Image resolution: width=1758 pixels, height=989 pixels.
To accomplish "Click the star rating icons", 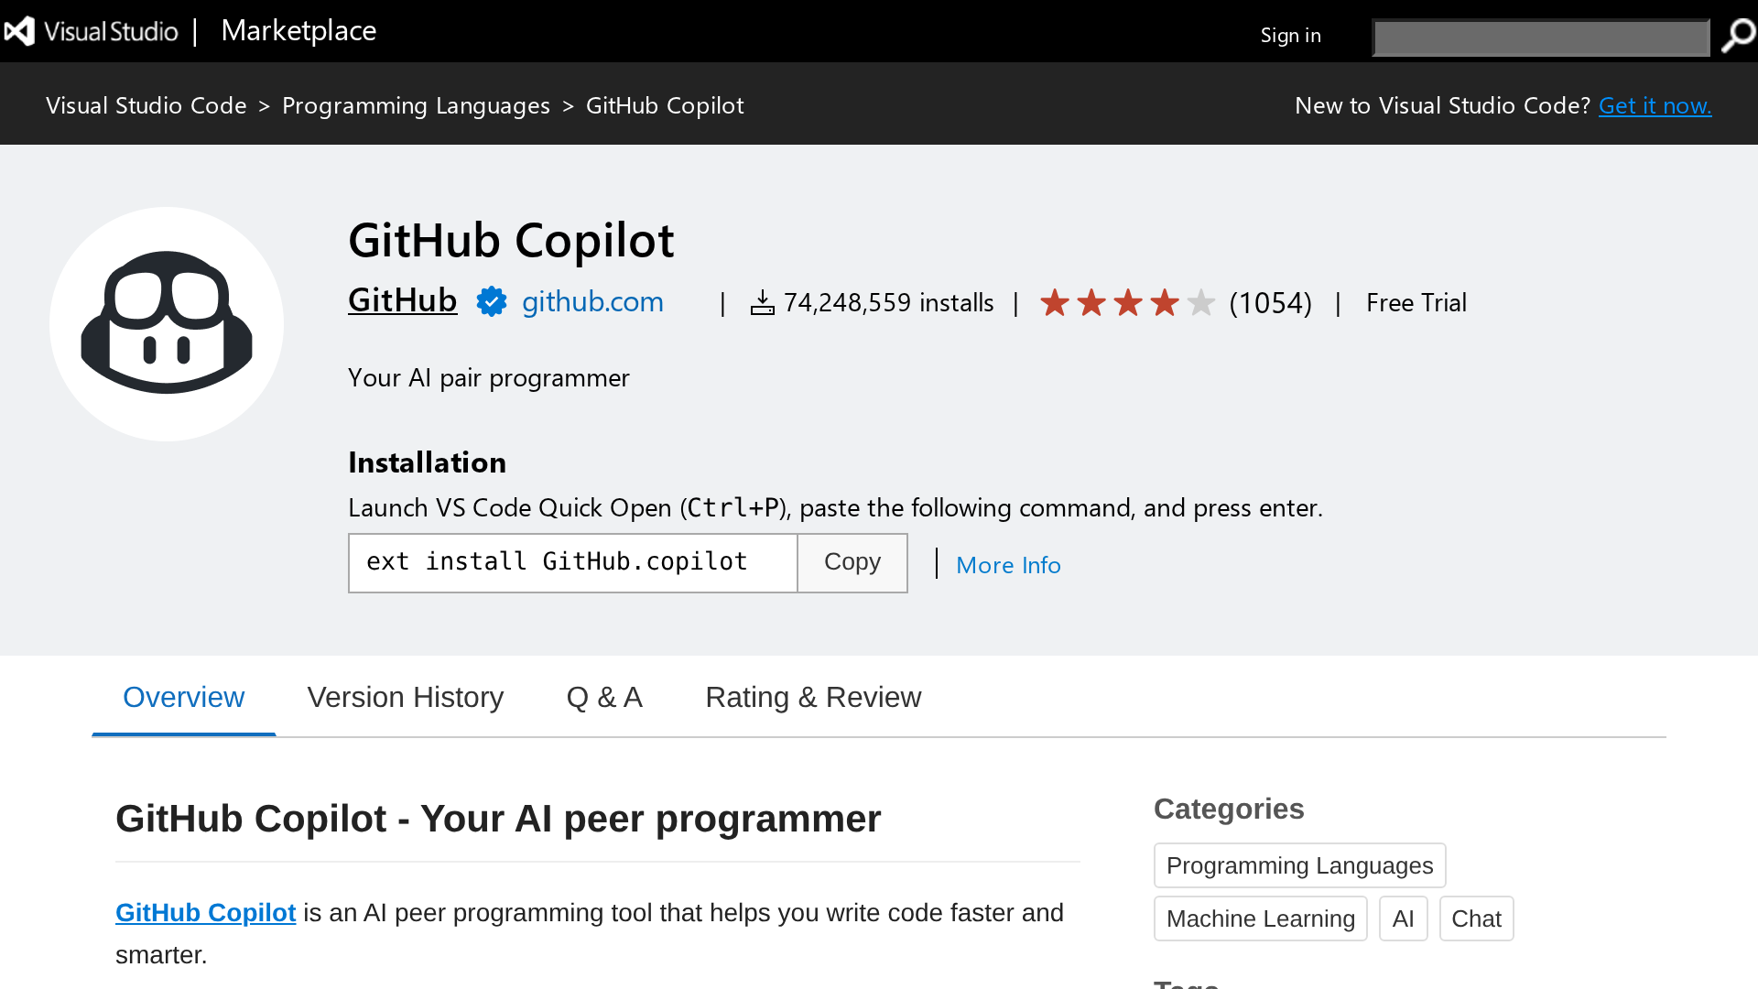I will (x=1127, y=302).
